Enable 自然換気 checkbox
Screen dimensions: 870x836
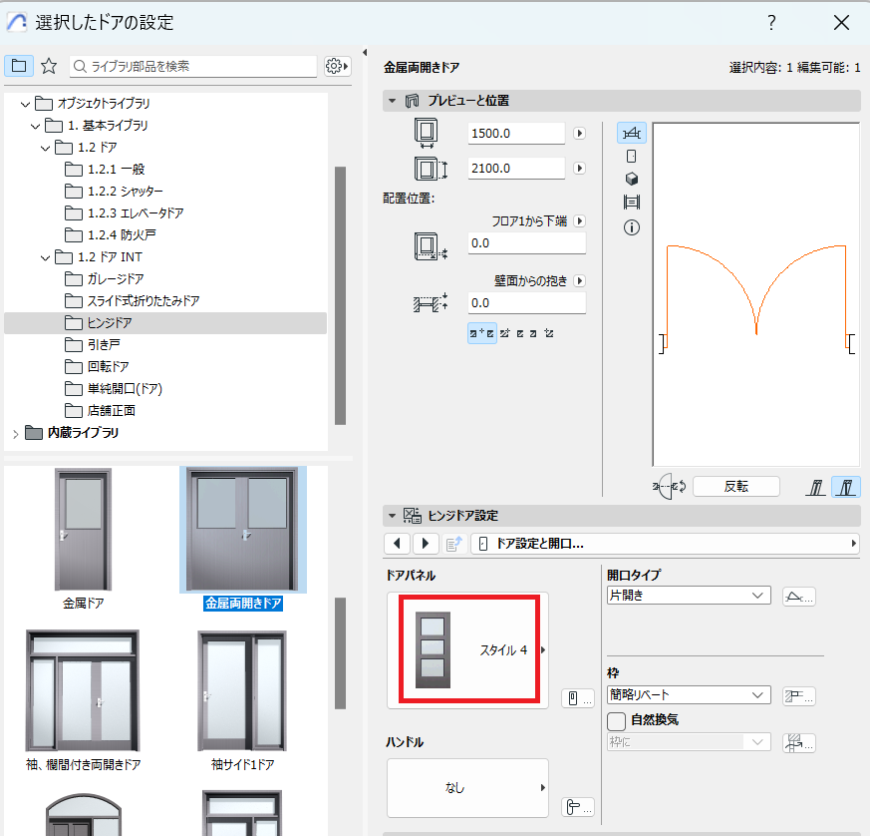click(617, 721)
